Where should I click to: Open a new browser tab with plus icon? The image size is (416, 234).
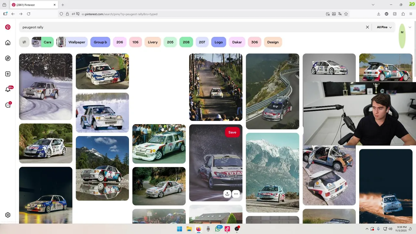[63, 5]
